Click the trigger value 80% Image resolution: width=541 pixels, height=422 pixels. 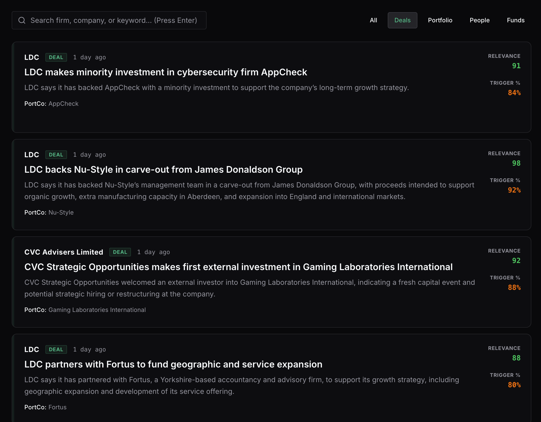click(514, 385)
